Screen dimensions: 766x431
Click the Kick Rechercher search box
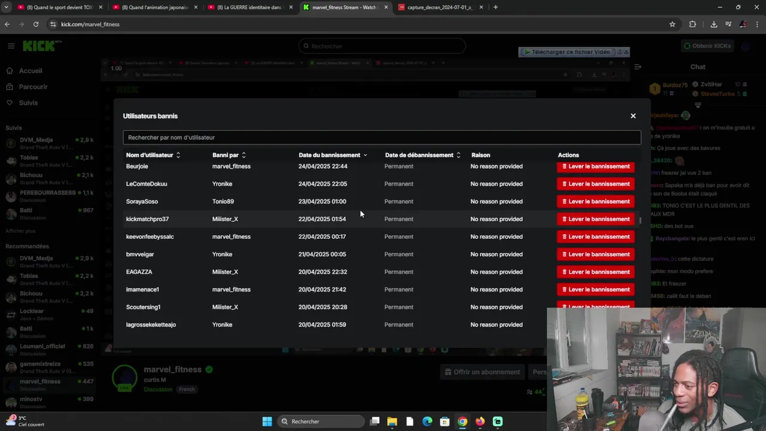click(382, 46)
